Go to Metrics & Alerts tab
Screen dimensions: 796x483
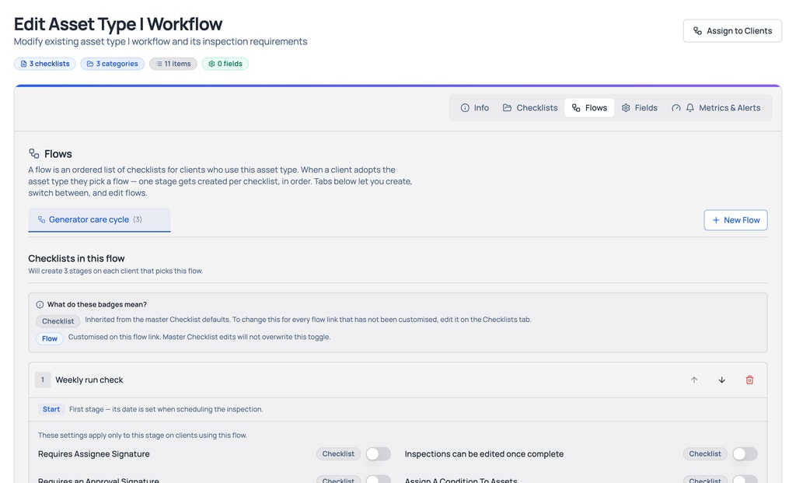click(x=716, y=107)
